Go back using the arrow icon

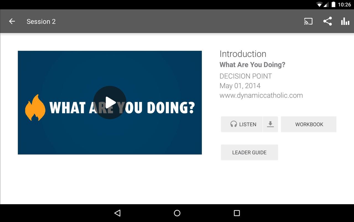pyautogui.click(x=12, y=21)
